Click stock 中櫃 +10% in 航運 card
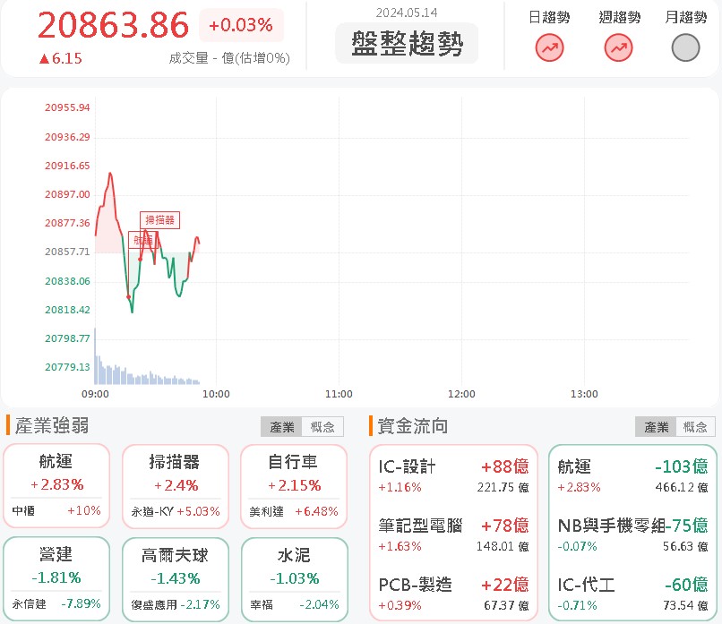Image resolution: width=722 pixels, height=624 pixels. [x=56, y=511]
